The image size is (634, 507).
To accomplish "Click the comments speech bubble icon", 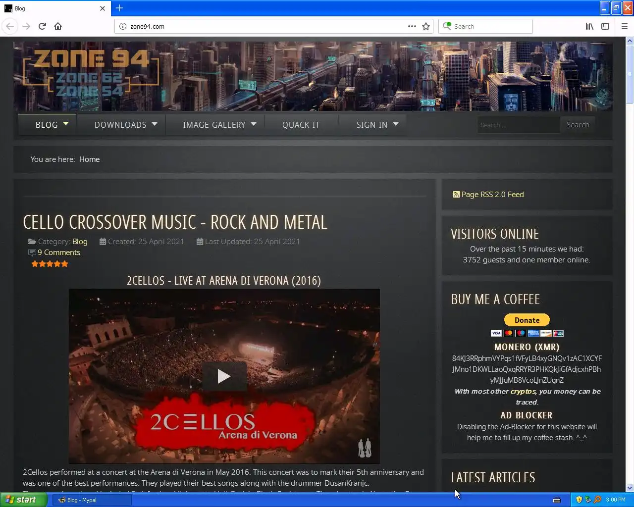I will (x=32, y=253).
